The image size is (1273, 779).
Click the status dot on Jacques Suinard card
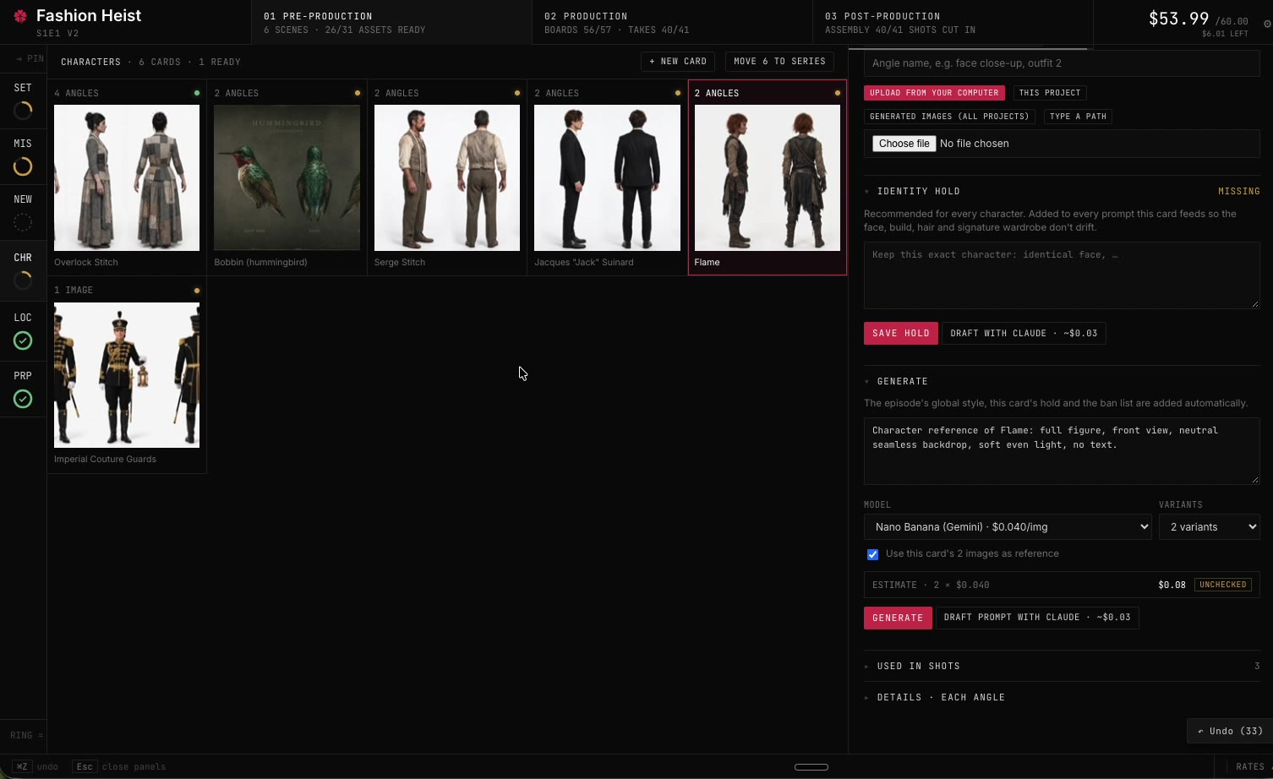[678, 93]
